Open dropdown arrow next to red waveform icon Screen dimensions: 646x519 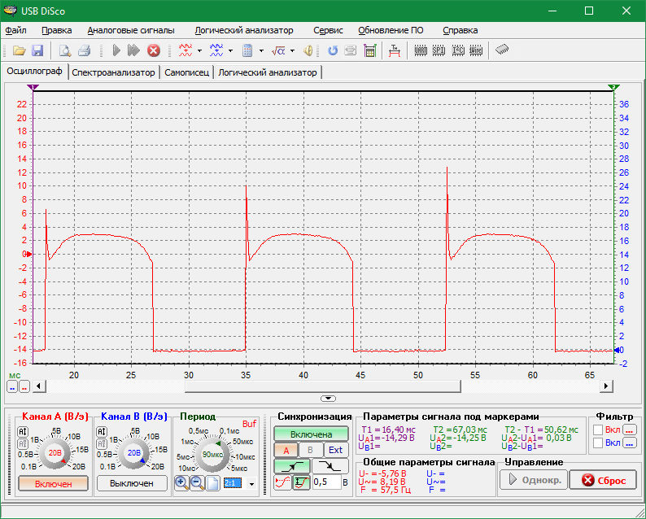coord(199,50)
